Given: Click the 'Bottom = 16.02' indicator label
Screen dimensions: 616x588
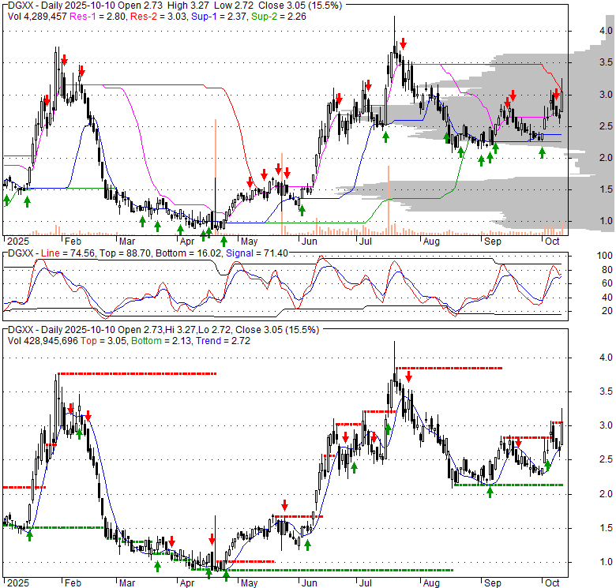Looking at the screenshot, I should coord(189,253).
